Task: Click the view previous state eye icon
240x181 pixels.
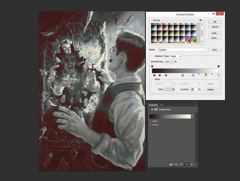Action: 176,164
